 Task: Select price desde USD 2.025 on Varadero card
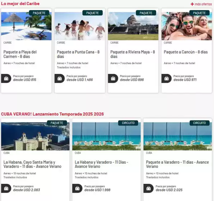pyautogui.click(x=169, y=190)
